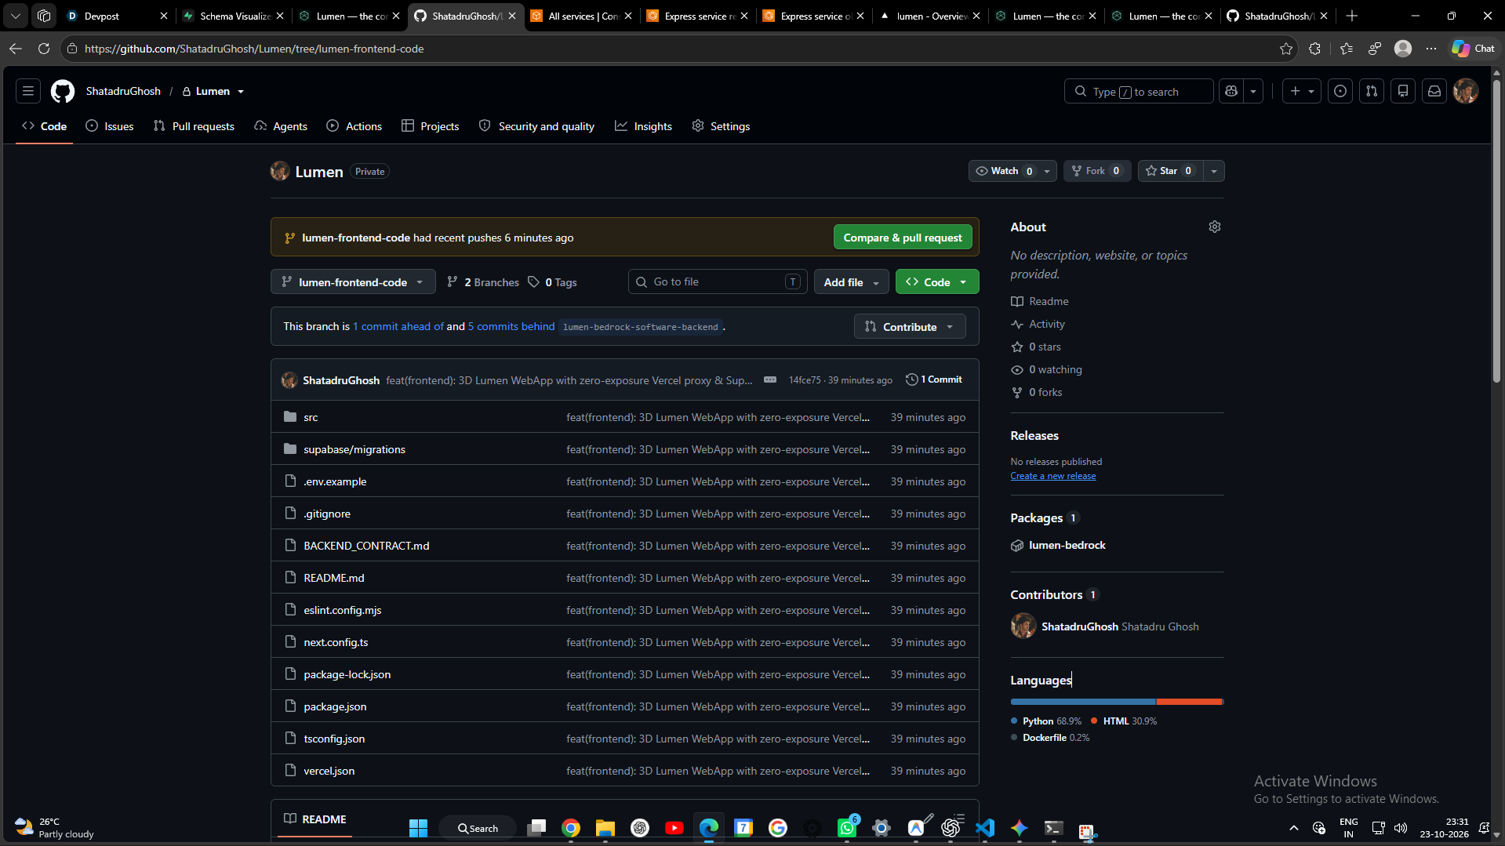Click Create a new release link

pyautogui.click(x=1053, y=476)
